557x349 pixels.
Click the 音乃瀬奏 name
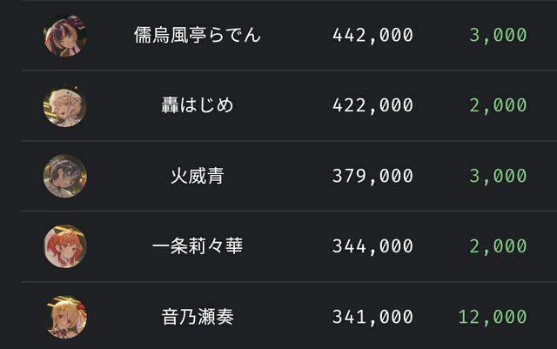point(198,317)
